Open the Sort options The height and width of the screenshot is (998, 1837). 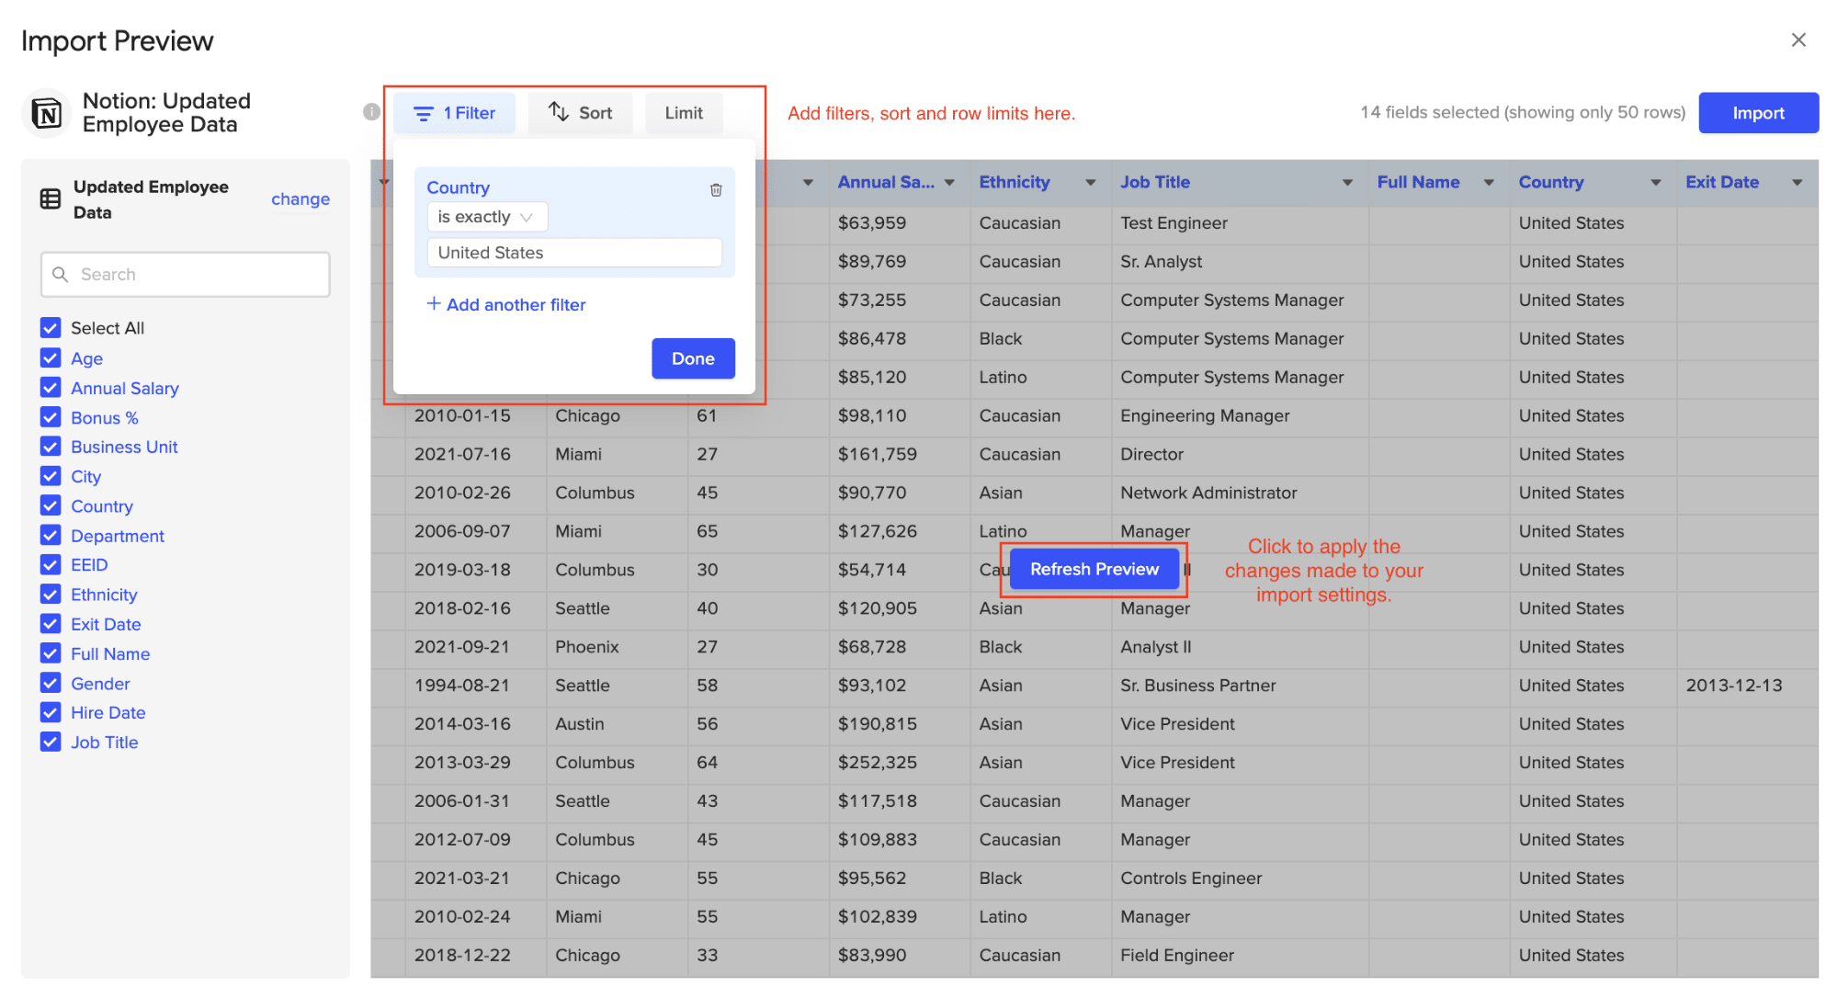pyautogui.click(x=580, y=113)
